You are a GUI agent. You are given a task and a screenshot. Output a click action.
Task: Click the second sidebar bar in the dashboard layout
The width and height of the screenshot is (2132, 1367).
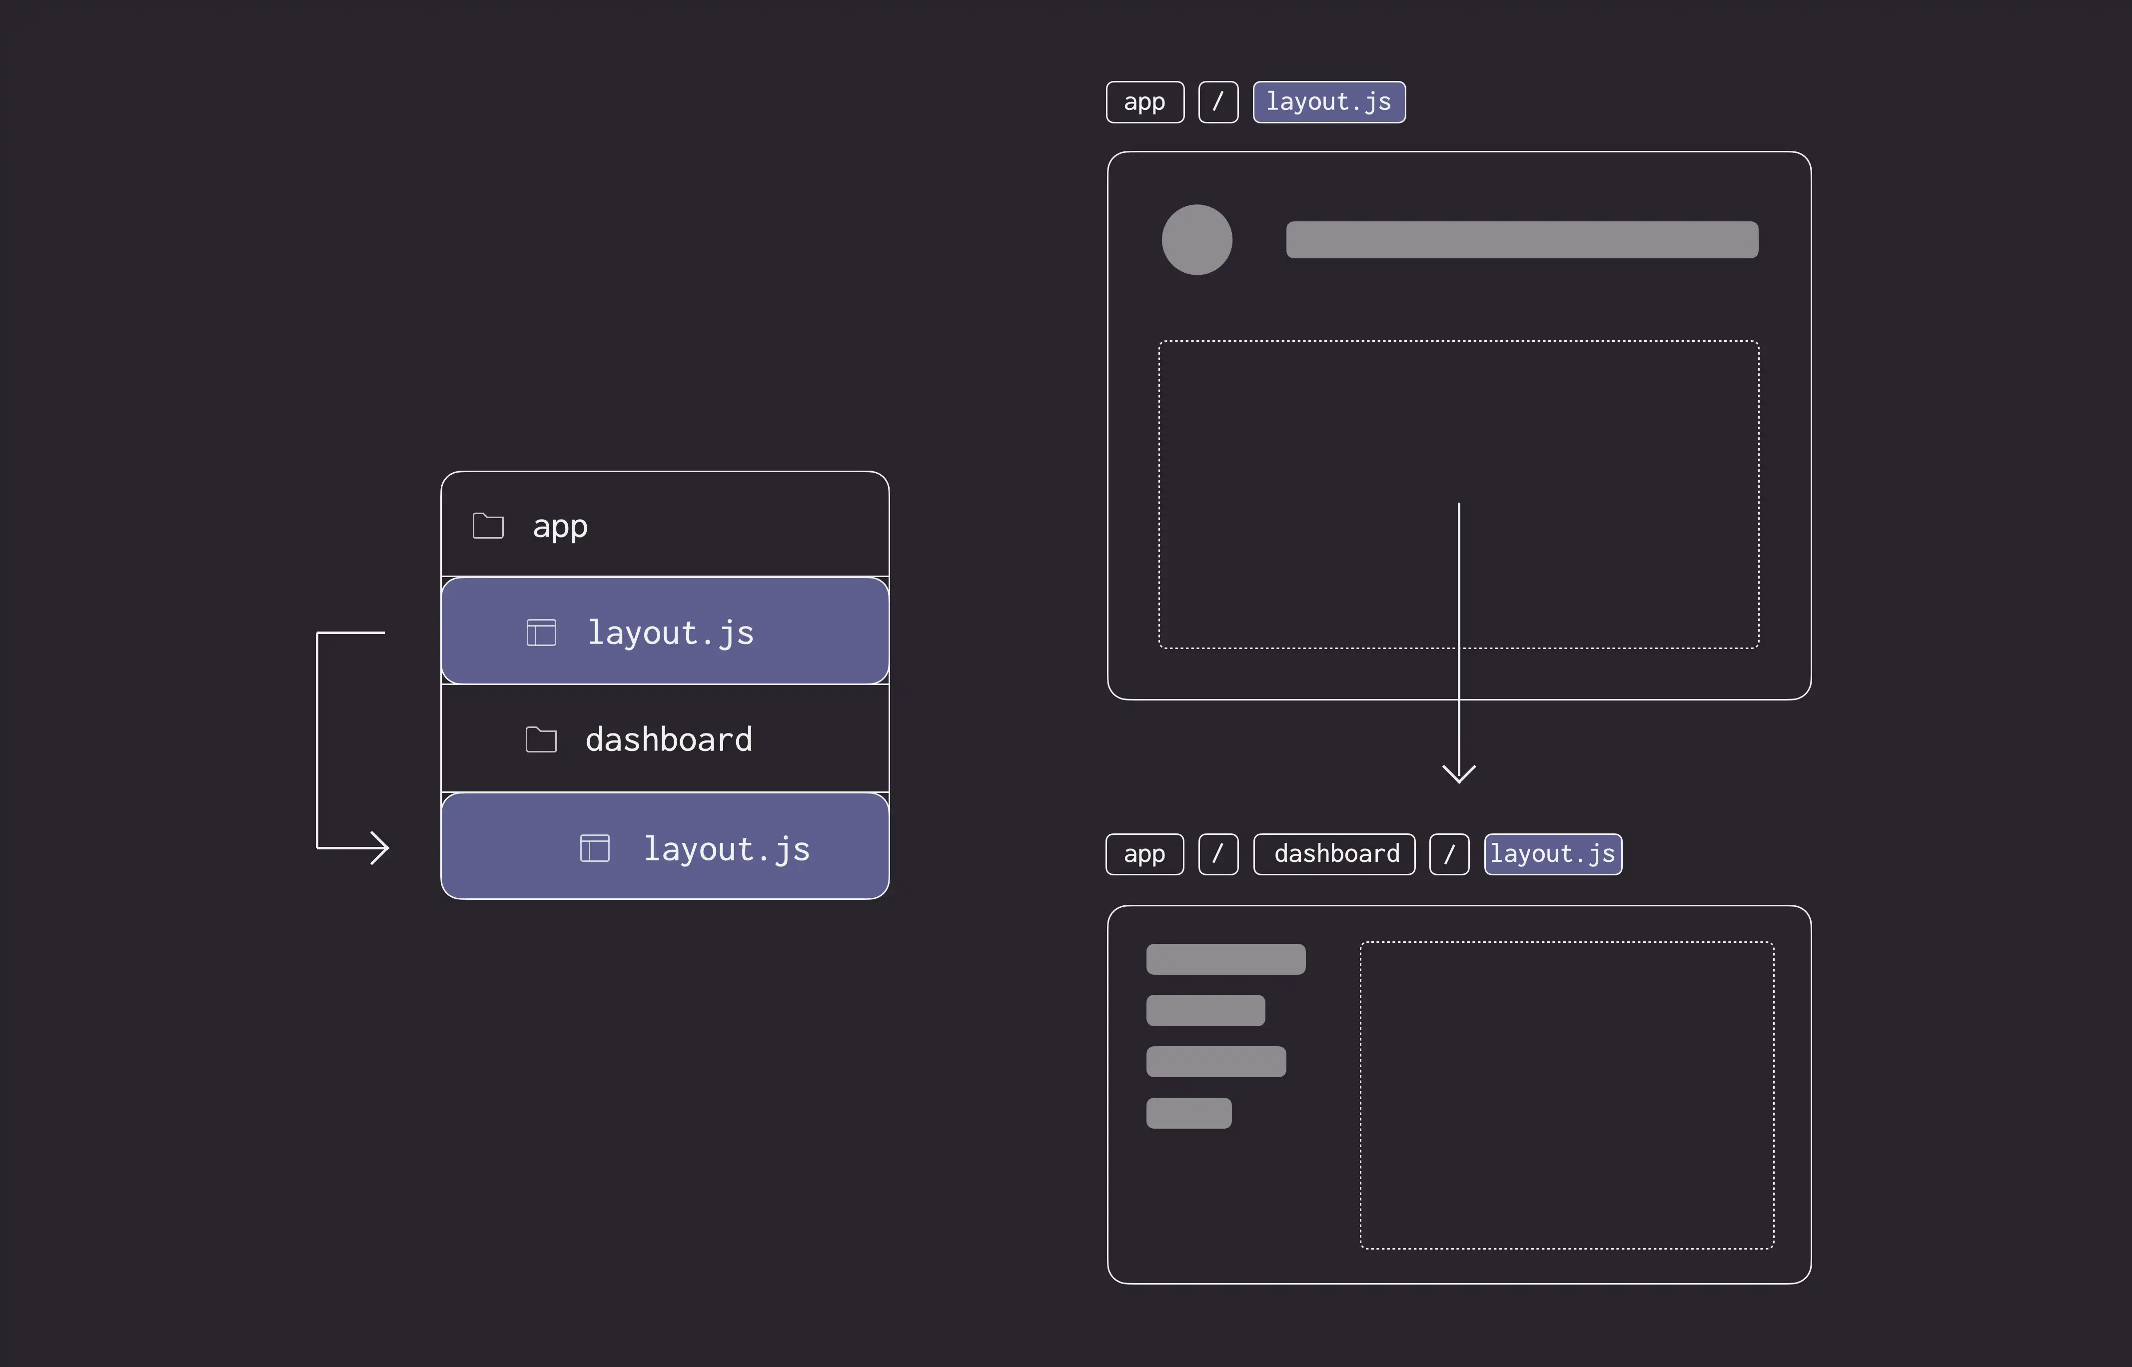click(x=1205, y=1010)
